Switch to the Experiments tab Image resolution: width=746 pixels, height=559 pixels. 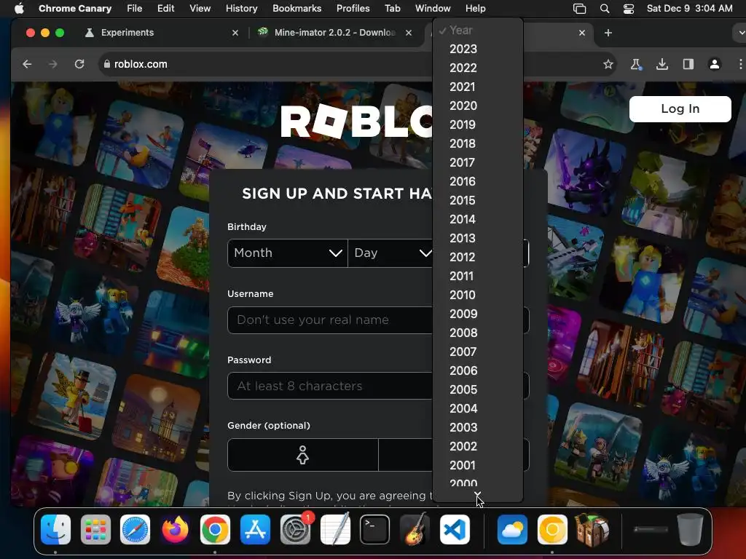coord(127,33)
